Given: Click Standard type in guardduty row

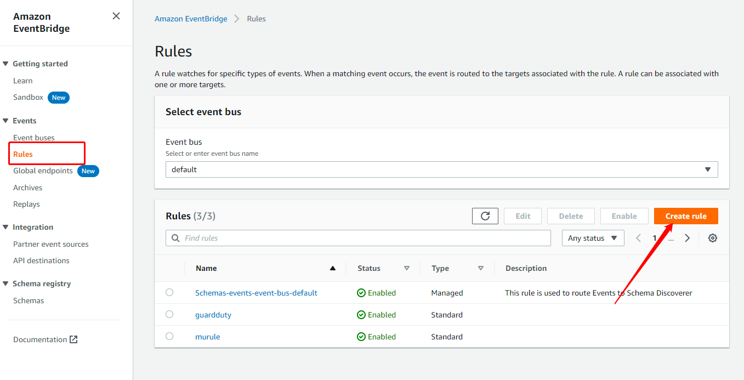Looking at the screenshot, I should tap(447, 315).
